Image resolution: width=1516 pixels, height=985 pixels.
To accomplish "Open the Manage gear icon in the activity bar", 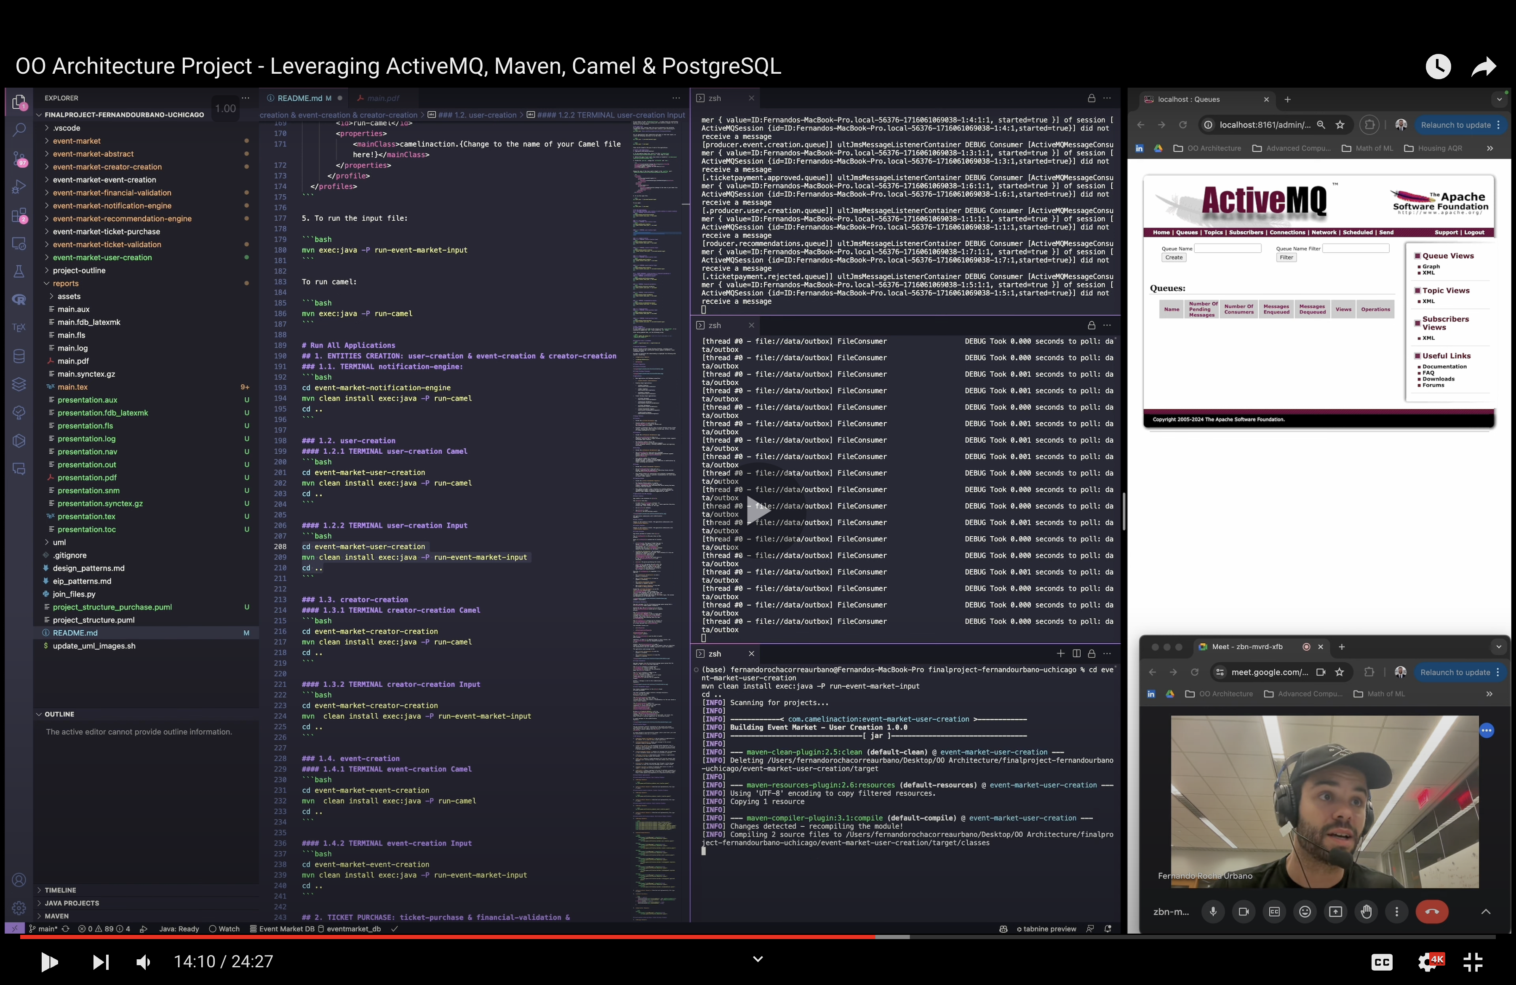I will (19, 908).
